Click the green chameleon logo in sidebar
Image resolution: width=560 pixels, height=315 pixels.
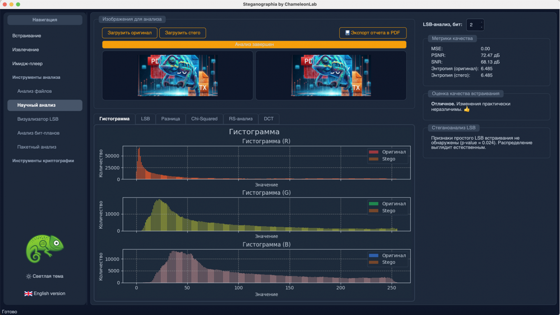point(45,248)
